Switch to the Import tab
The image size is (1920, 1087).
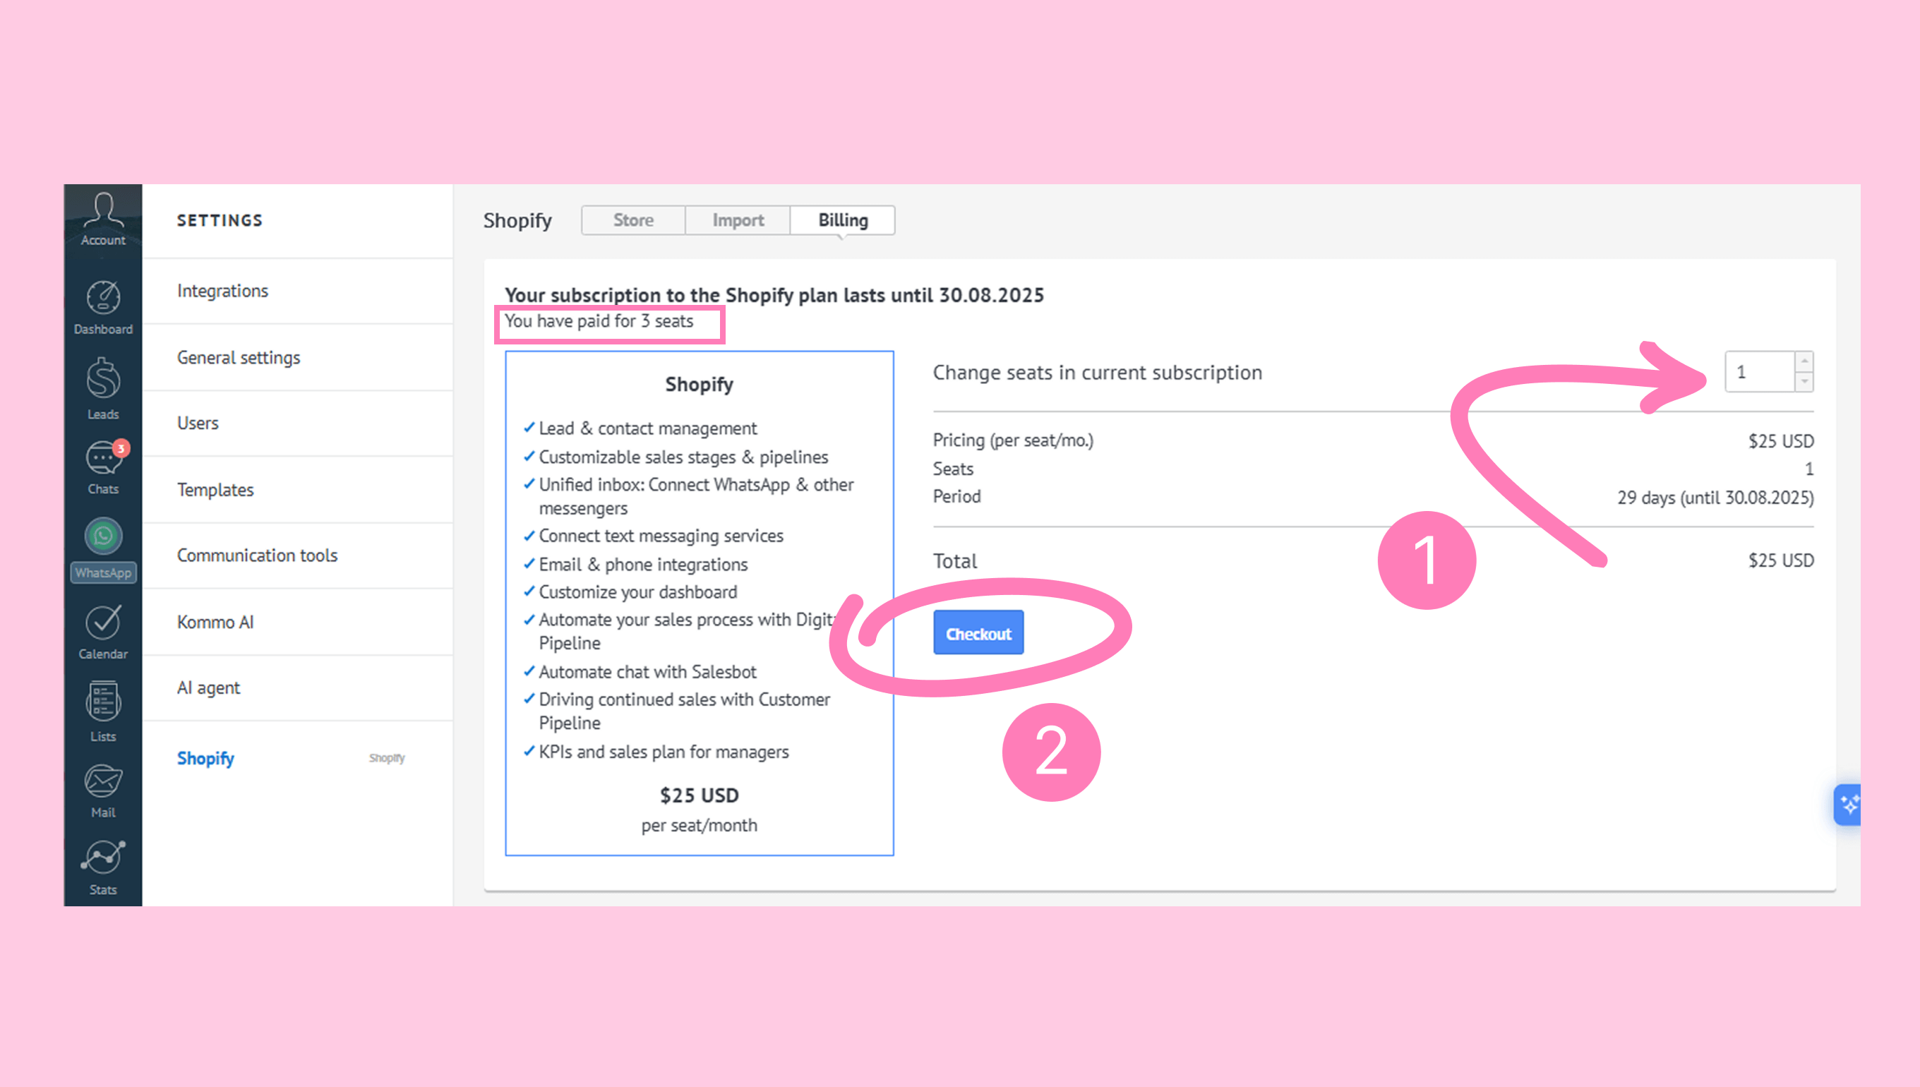(738, 220)
